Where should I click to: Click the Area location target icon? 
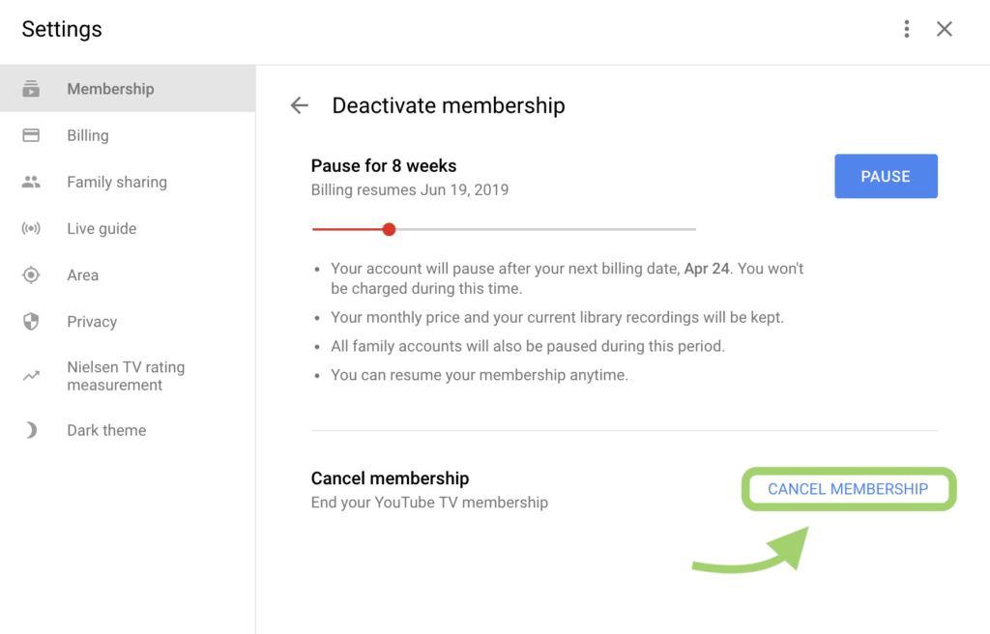(x=31, y=274)
